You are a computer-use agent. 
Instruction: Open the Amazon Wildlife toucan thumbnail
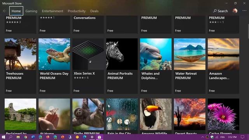point(156,114)
